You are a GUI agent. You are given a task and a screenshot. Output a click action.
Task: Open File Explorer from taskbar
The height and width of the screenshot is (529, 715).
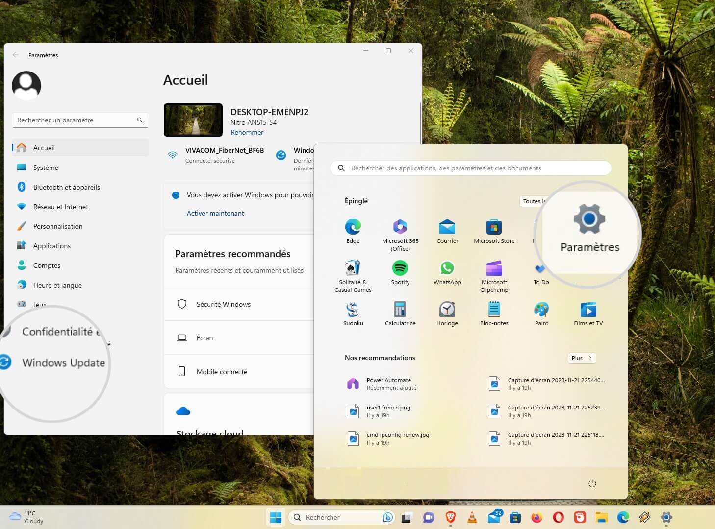point(602,517)
